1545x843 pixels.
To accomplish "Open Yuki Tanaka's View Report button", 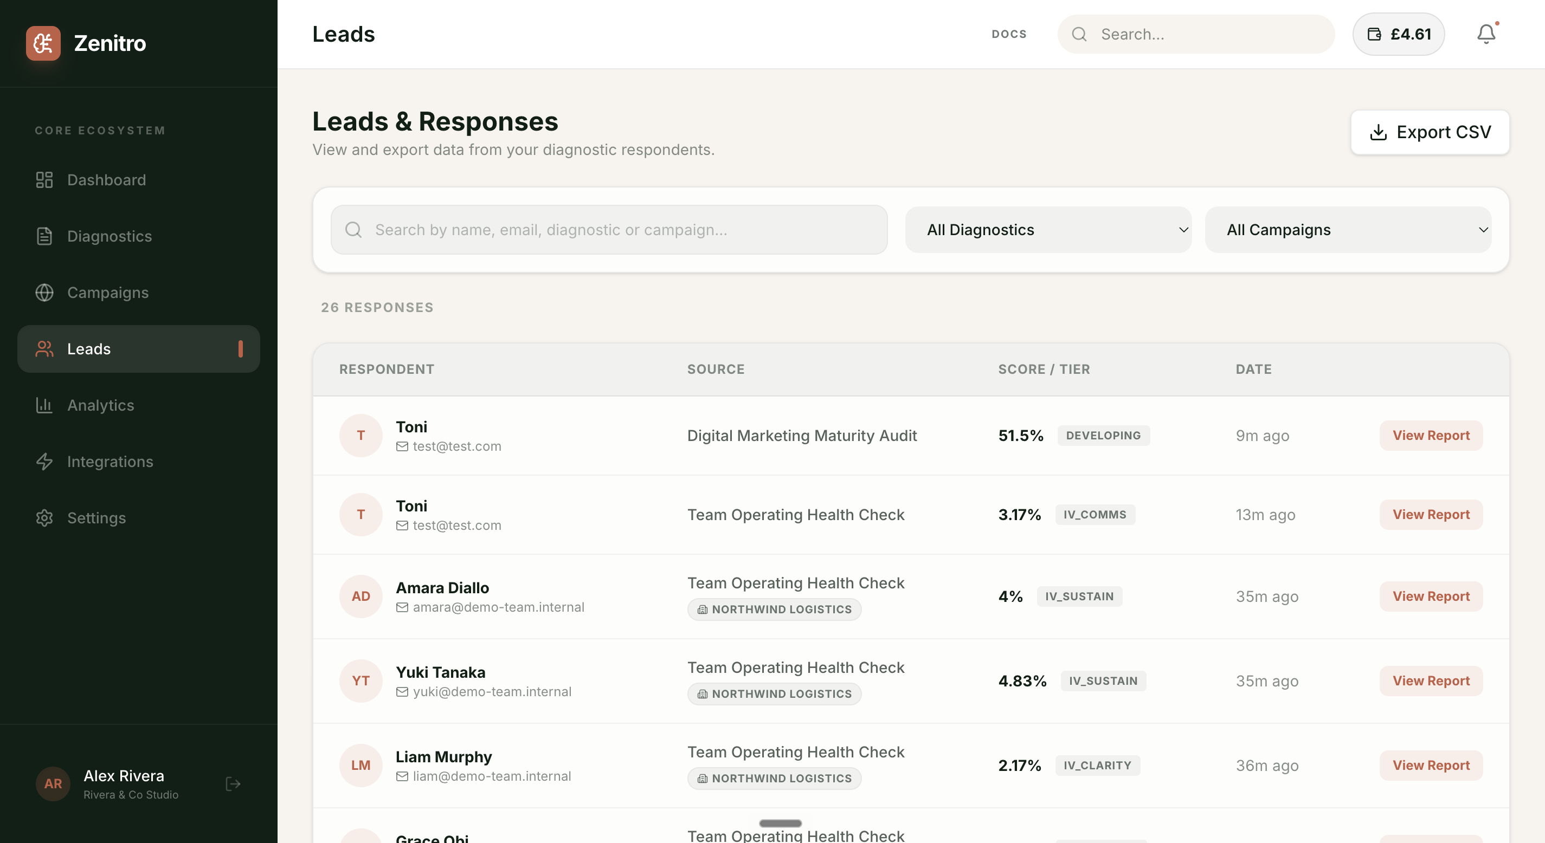I will click(x=1431, y=680).
